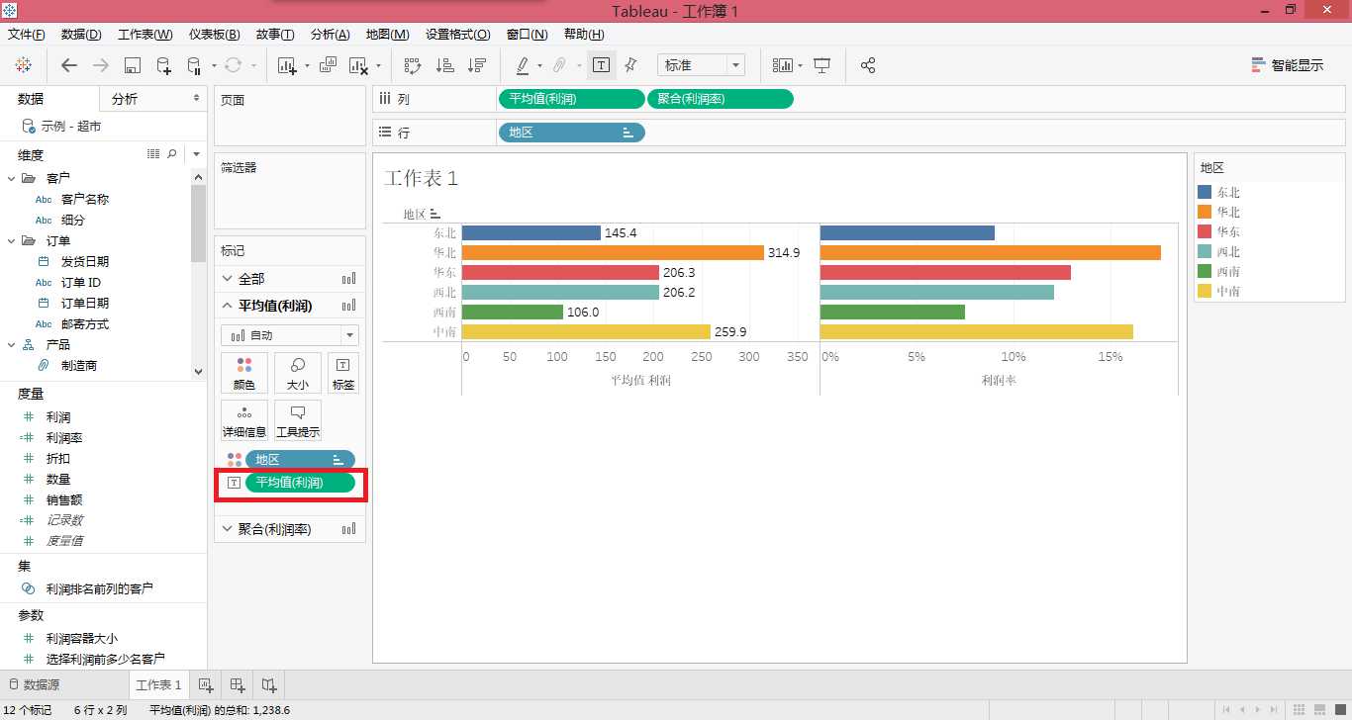Open the 分析(A) menu
Viewport: 1352px width, 720px height.
[331, 35]
